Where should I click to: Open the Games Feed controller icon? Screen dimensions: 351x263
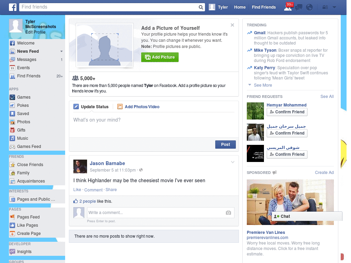click(12, 147)
